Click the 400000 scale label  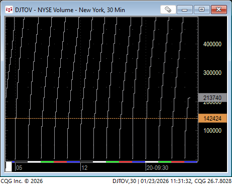click(x=212, y=44)
